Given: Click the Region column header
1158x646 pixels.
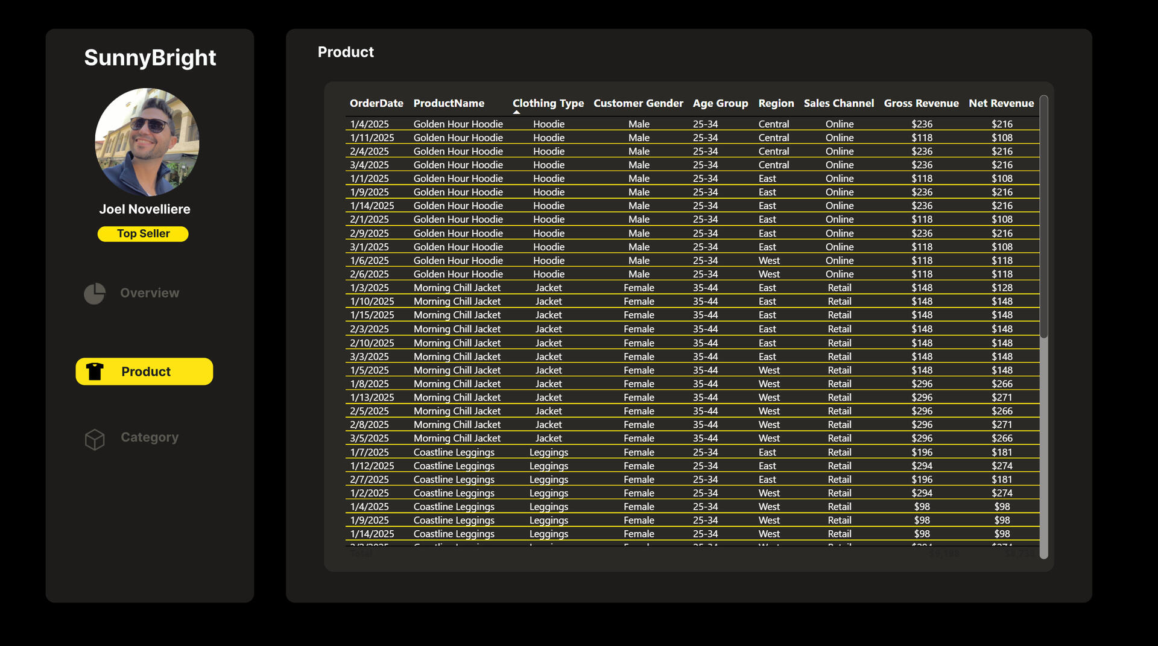Looking at the screenshot, I should [x=776, y=103].
